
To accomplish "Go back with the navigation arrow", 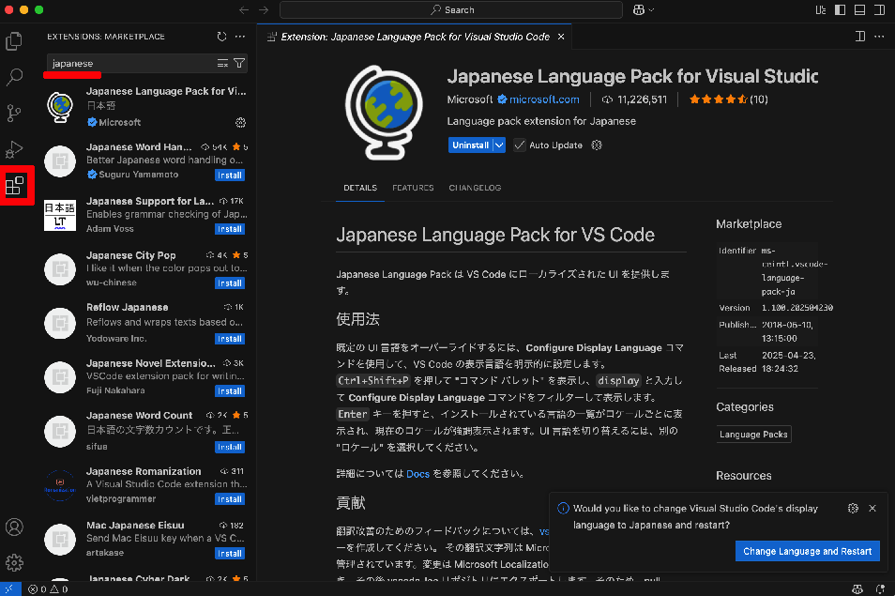I will click(x=244, y=9).
